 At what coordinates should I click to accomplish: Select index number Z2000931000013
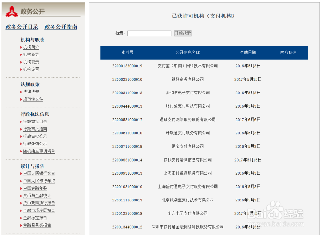[127, 173]
